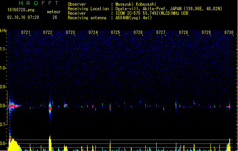Click the 0723 time marker
This screenshot has height=151, width=238.
70,32
